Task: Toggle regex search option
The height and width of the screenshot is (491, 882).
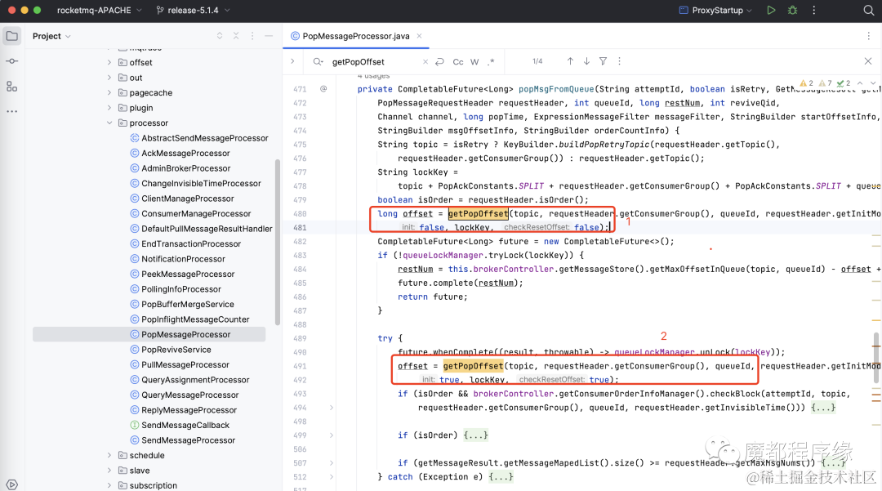Action: (x=491, y=62)
